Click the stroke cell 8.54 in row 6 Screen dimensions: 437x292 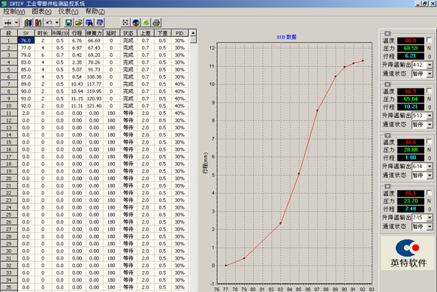77,77
